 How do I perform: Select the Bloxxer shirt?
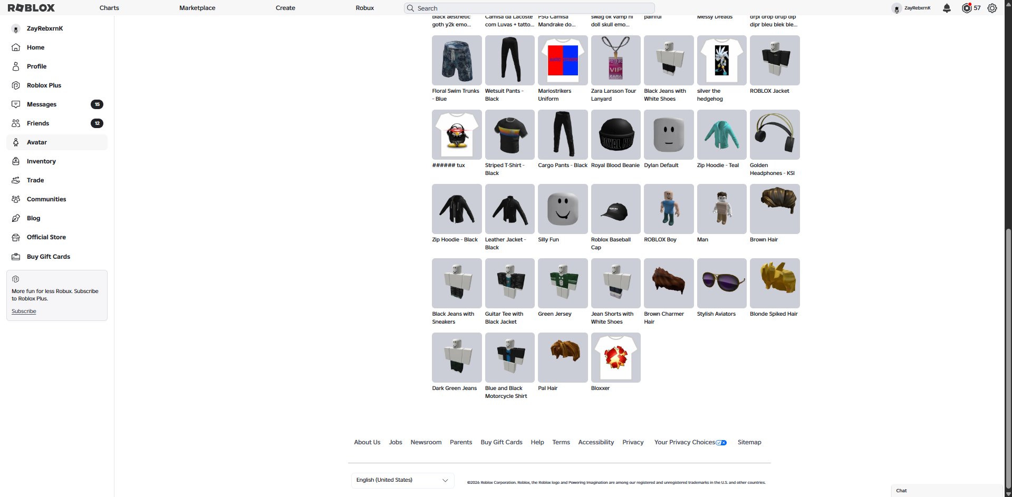point(616,357)
